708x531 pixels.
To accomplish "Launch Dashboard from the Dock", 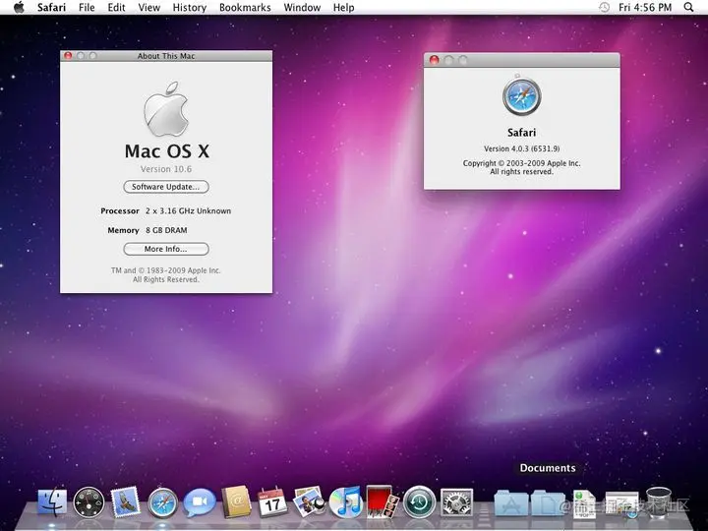I will click(x=88, y=502).
